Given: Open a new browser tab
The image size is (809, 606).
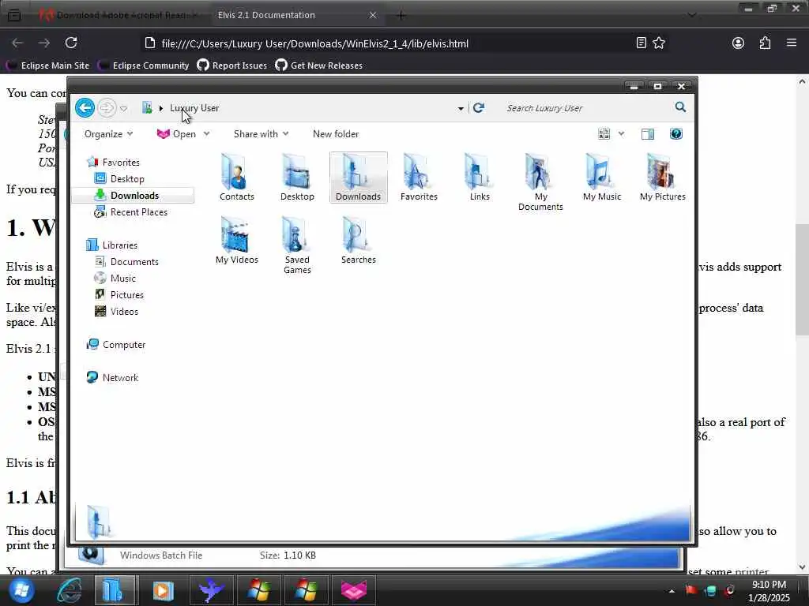Looking at the screenshot, I should click(401, 16).
